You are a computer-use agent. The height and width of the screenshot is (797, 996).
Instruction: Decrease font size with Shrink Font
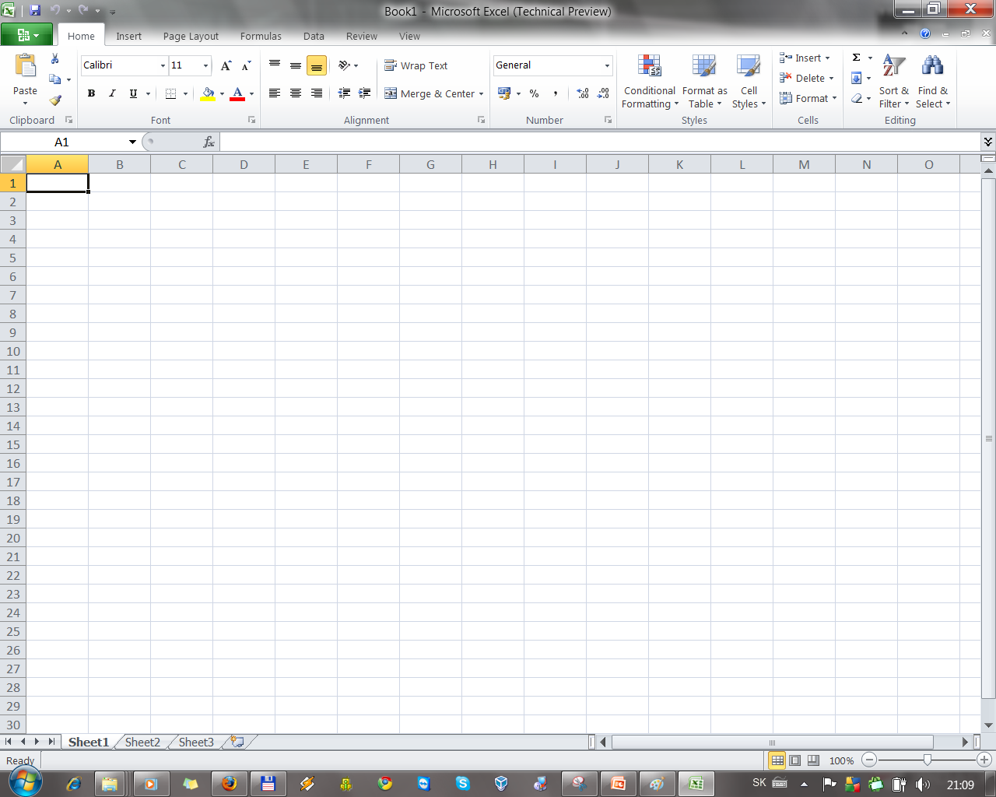point(246,65)
